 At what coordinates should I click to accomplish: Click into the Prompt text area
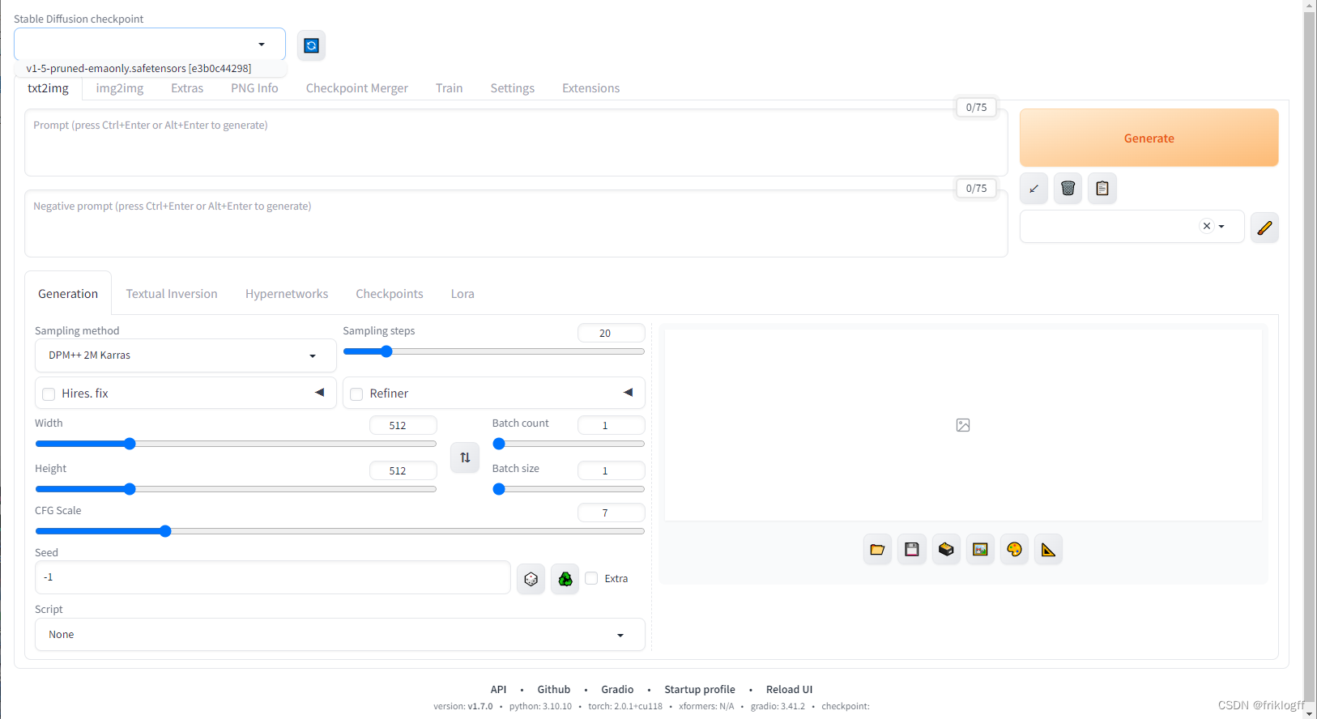[x=516, y=143]
